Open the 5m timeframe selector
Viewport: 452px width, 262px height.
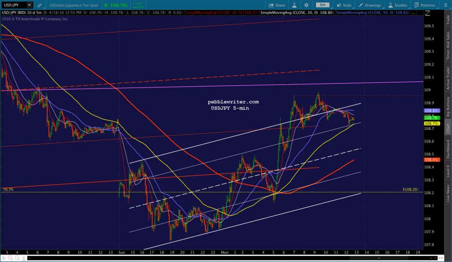[x=323, y=5]
